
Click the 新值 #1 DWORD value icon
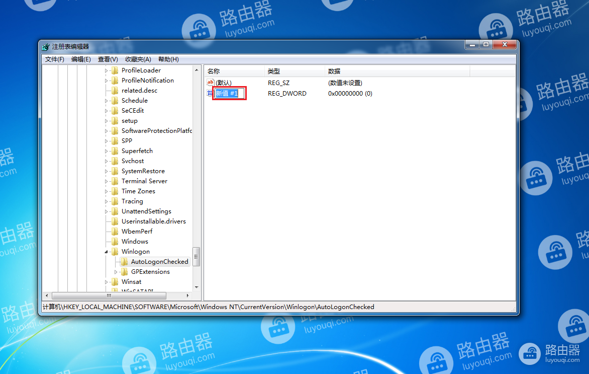210,93
